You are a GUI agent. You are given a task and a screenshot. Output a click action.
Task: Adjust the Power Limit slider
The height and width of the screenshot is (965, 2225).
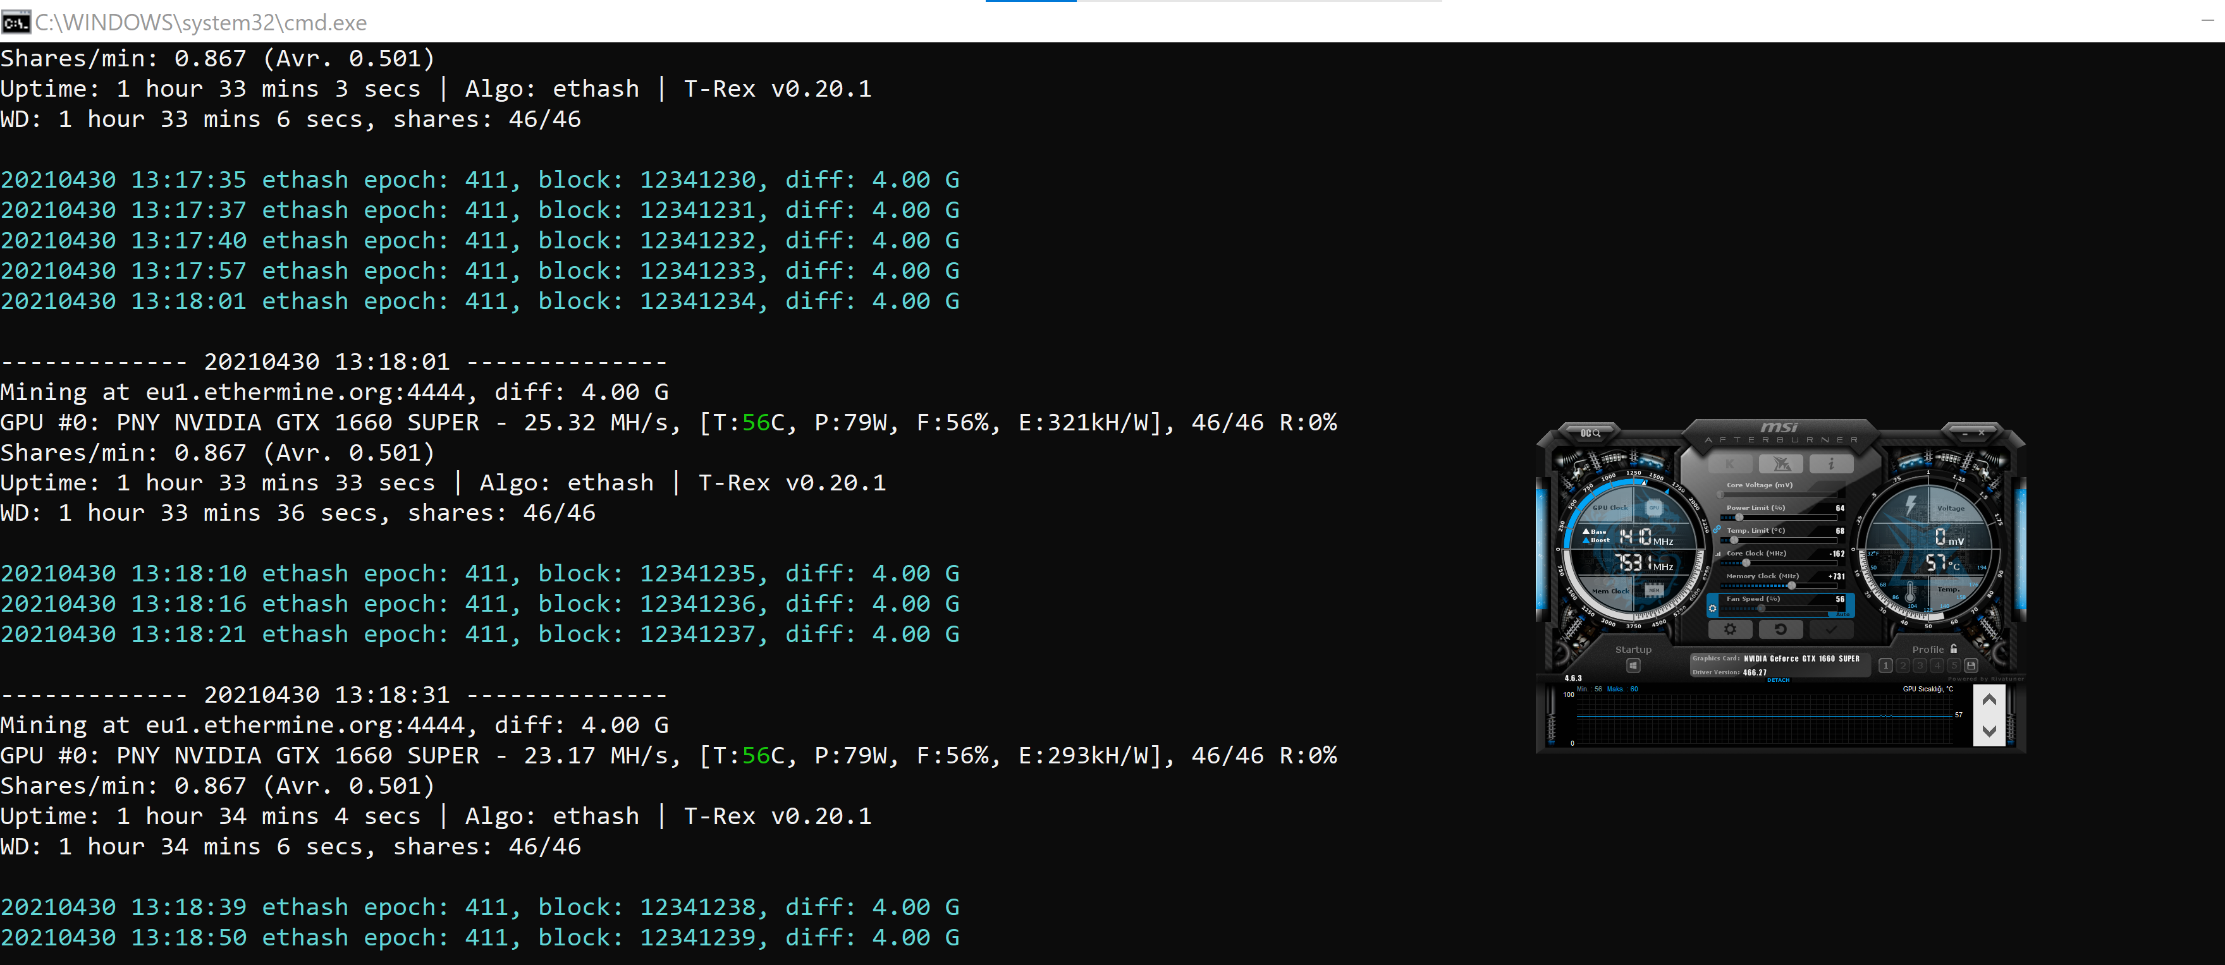click(1779, 518)
